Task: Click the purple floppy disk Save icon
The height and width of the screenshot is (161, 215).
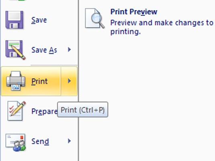Action: 14,20
